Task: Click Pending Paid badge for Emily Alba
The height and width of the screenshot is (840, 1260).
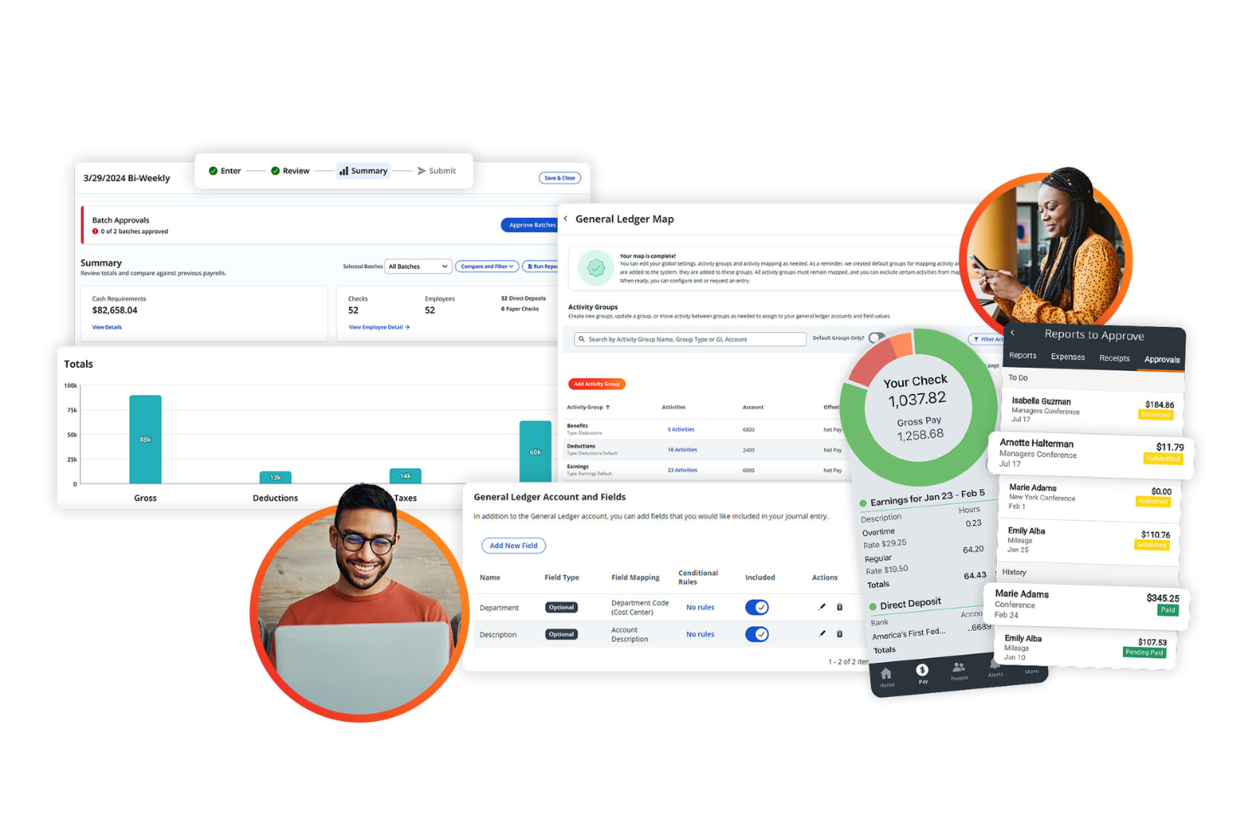Action: coord(1143,653)
